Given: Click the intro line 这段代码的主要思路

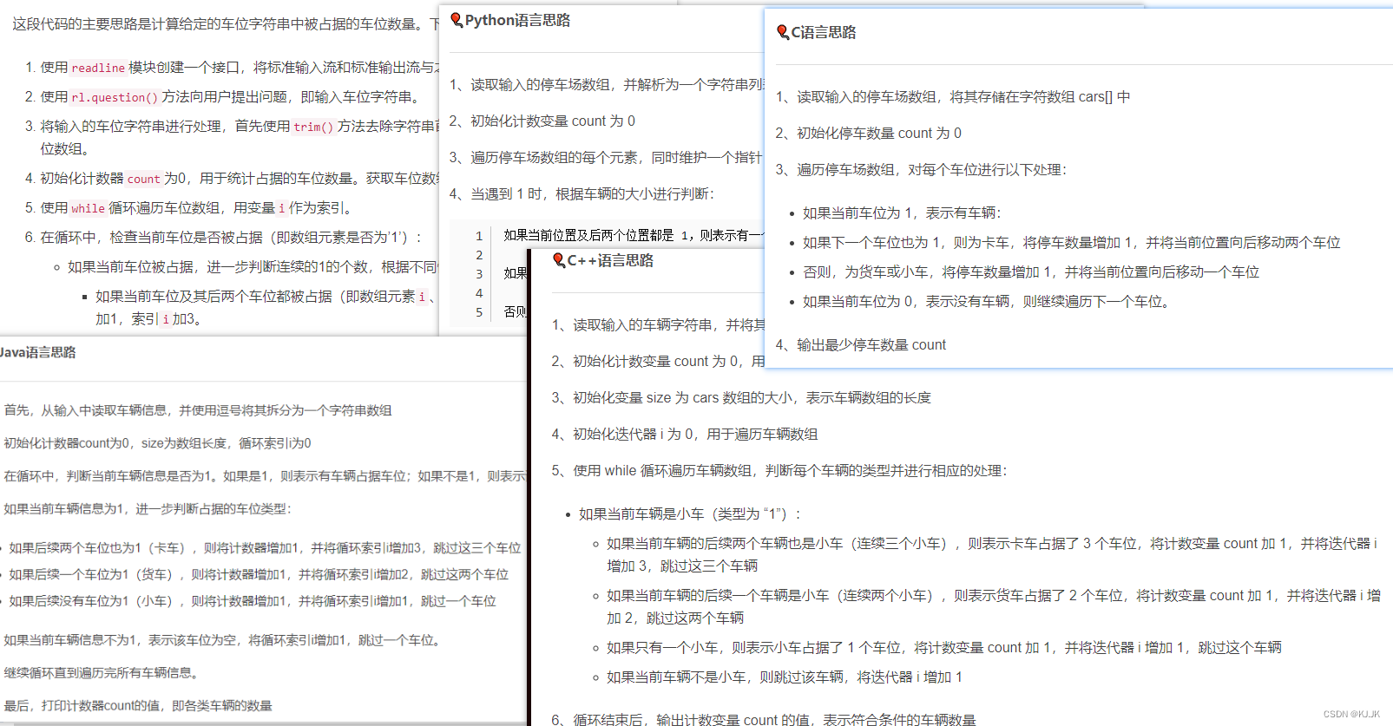Looking at the screenshot, I should 226,23.
